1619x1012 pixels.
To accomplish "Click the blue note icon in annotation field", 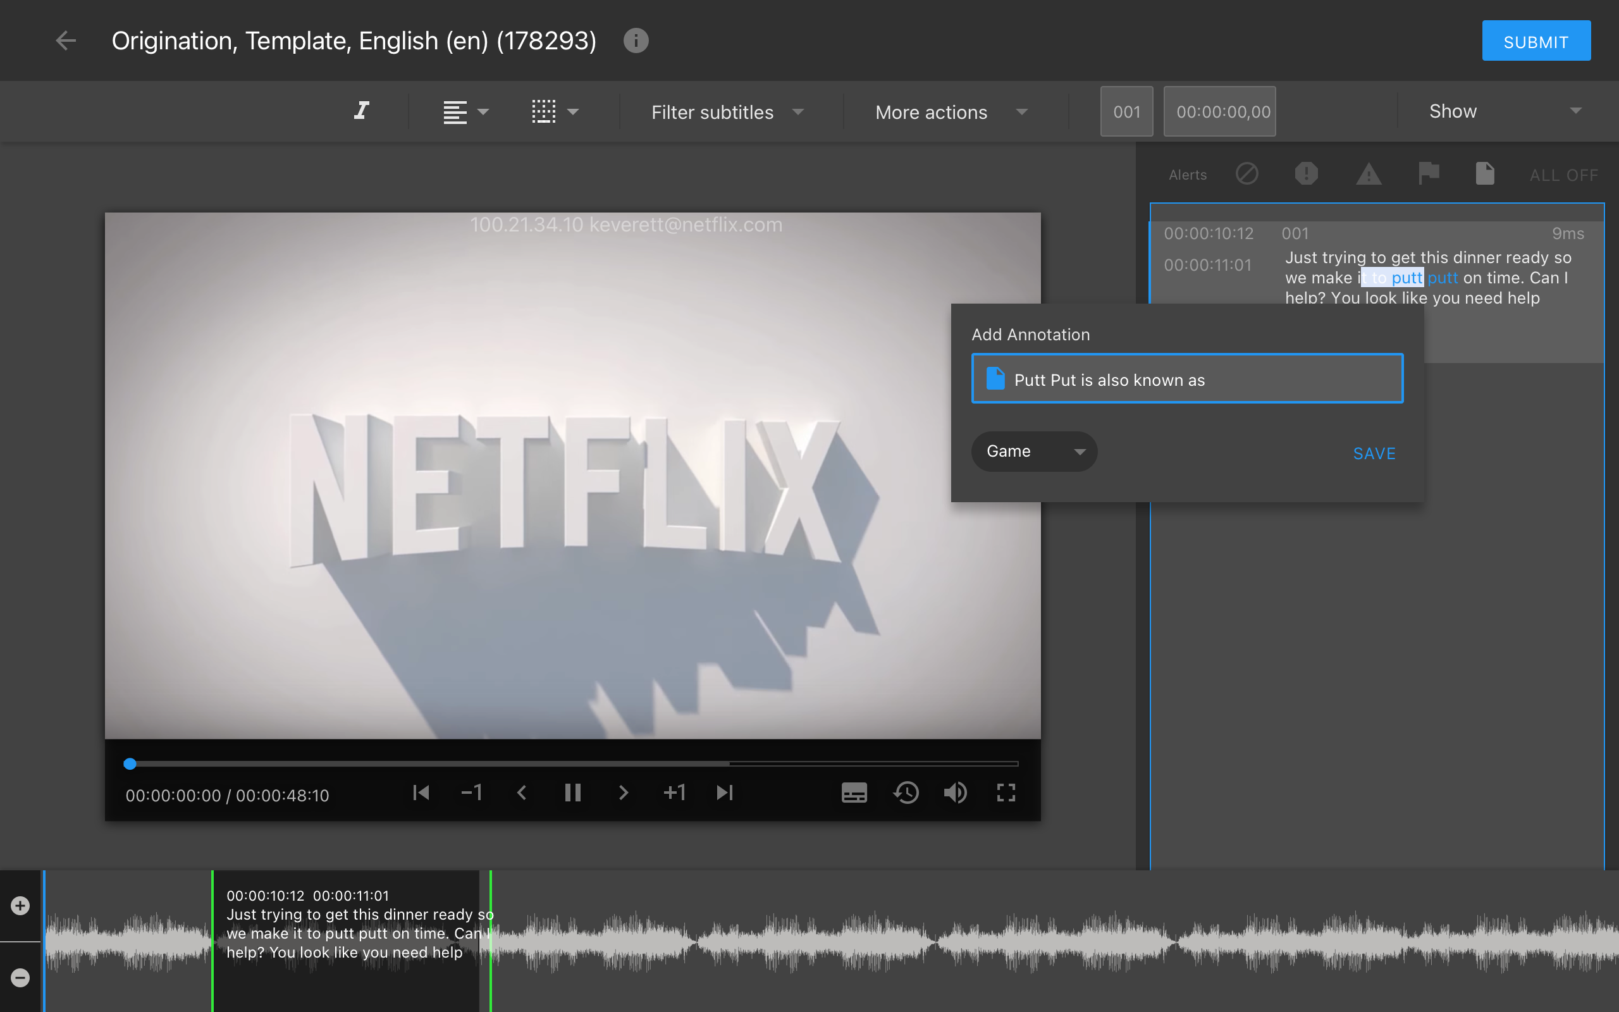I will [995, 379].
